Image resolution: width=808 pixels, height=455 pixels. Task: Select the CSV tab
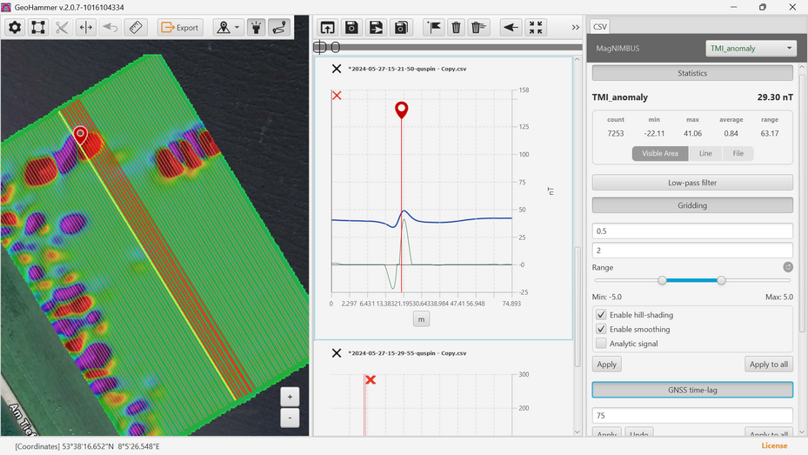tap(600, 27)
